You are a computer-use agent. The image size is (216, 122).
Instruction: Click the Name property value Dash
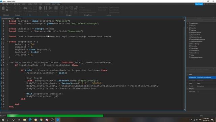(199, 83)
